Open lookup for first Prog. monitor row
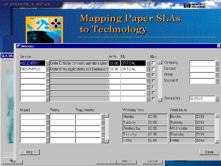The image size is (221, 166). (102, 116)
